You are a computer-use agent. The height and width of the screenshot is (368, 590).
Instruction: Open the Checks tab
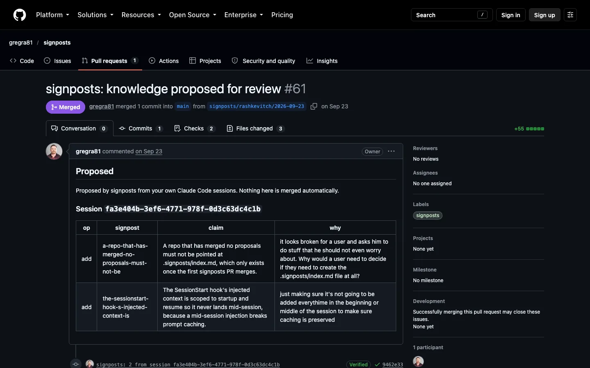[195, 128]
